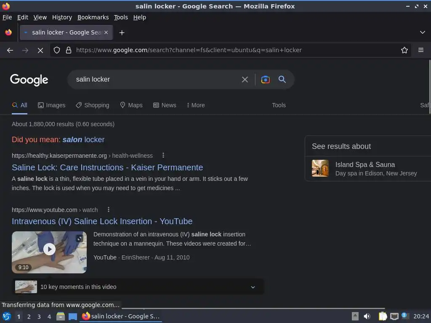Search by image with camera icon
The width and height of the screenshot is (431, 323).
[x=265, y=79]
